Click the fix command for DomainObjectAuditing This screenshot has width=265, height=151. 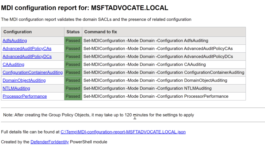tap(155, 81)
